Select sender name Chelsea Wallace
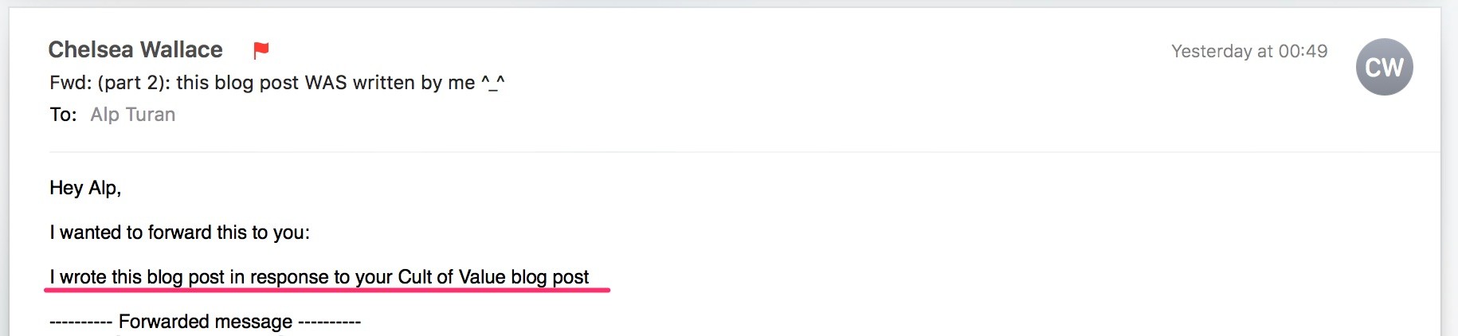Viewport: 1458px width, 336px height. 135,49
